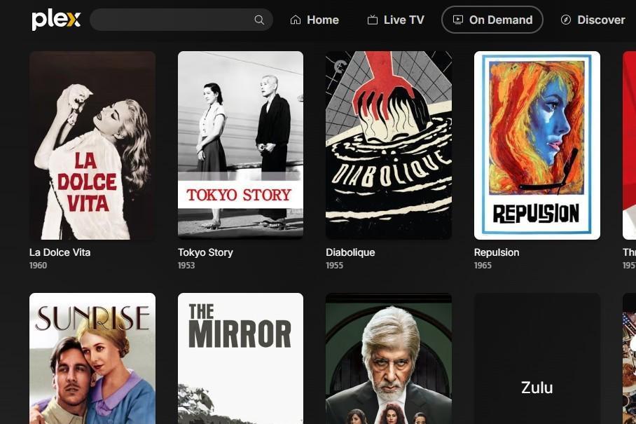This screenshot has width=636, height=424.
Task: Click the La Dolce Vita title link
Action: point(60,252)
